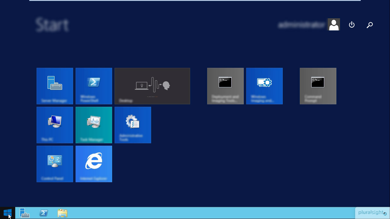The image size is (390, 219).
Task: Launch the Task Manager tile
Action: (94, 125)
